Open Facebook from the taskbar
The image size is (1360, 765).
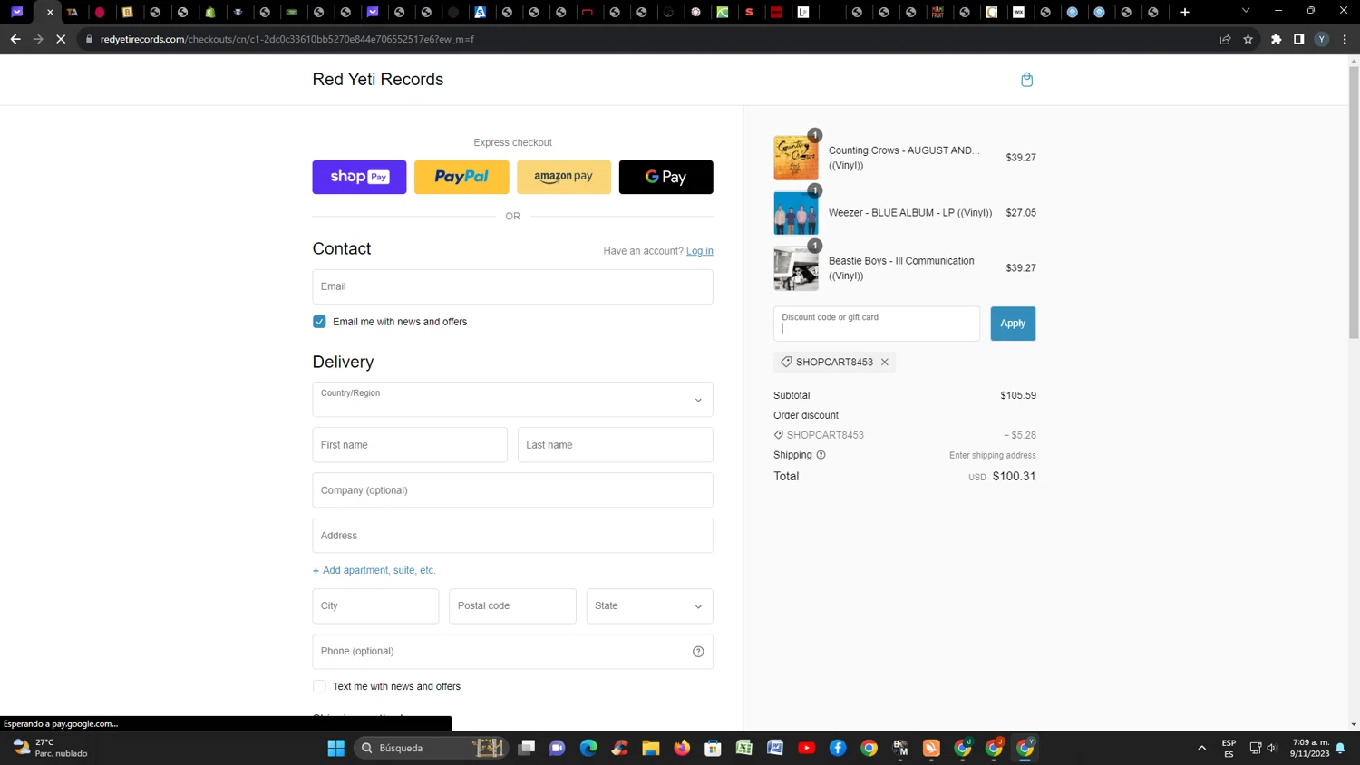838,748
